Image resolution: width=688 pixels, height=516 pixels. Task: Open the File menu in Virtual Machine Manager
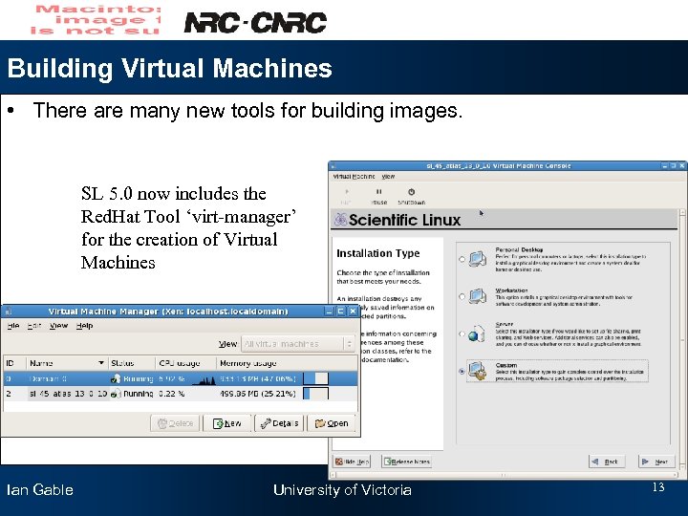pyautogui.click(x=13, y=326)
